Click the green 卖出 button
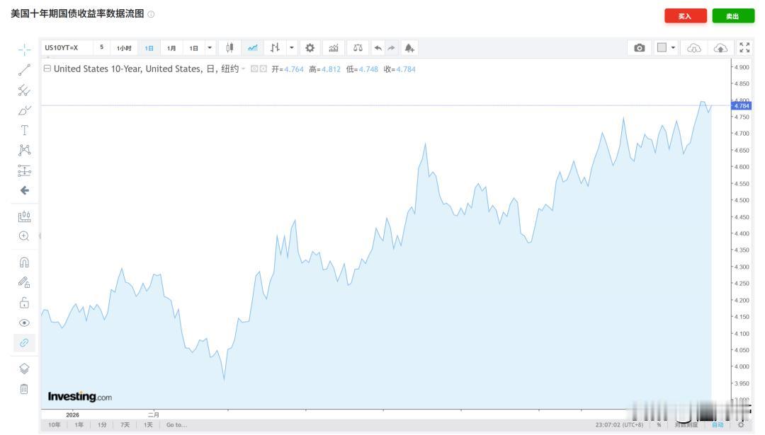Screen dimensions: 765x435 click(x=733, y=16)
